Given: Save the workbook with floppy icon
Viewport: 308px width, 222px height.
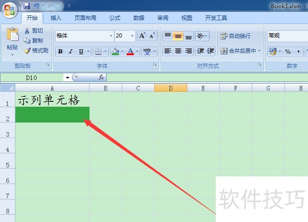Looking at the screenshot, I should [x=27, y=6].
